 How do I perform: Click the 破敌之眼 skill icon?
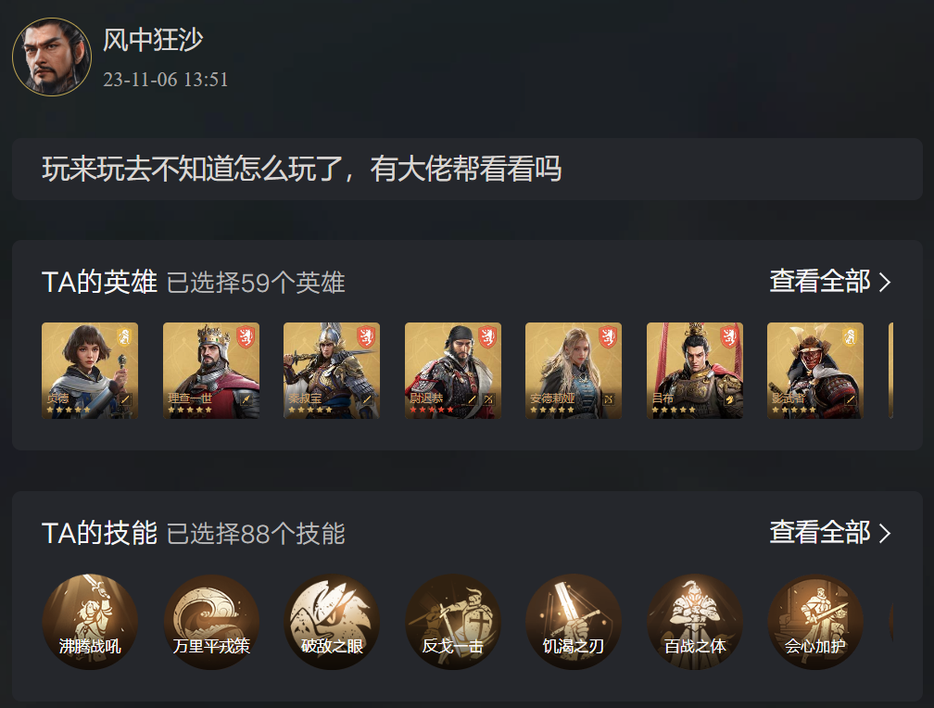click(332, 622)
